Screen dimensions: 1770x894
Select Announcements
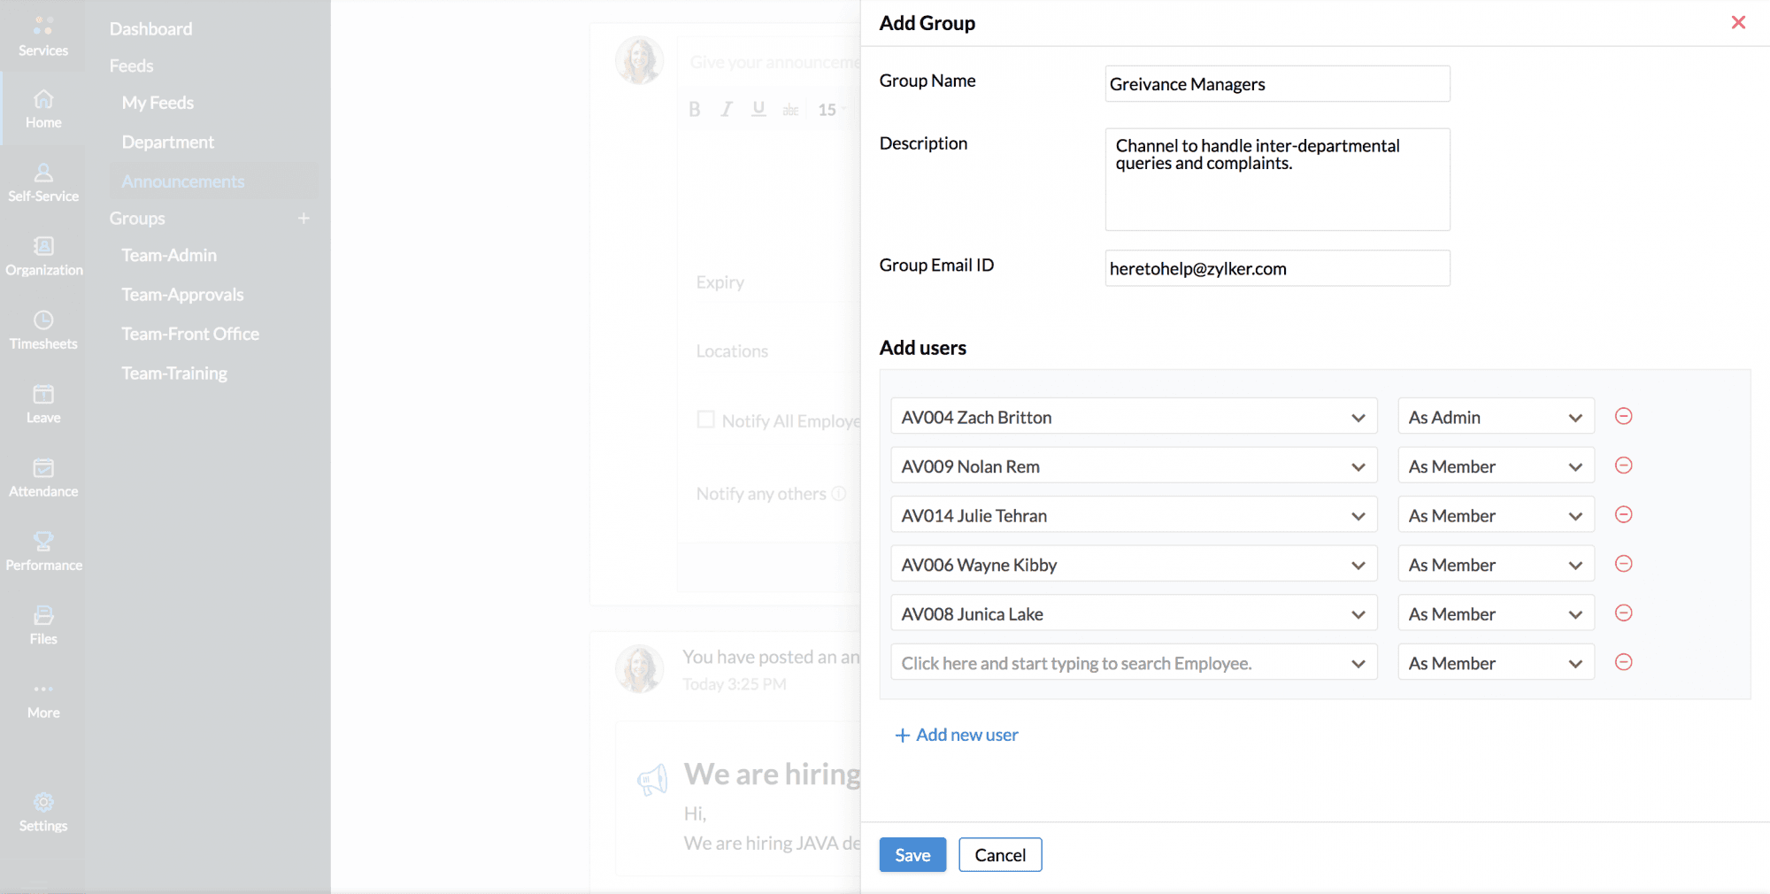182,181
